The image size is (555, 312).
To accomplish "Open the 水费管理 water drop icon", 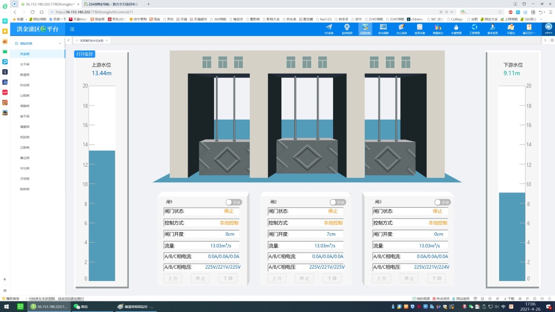I will coord(456,28).
